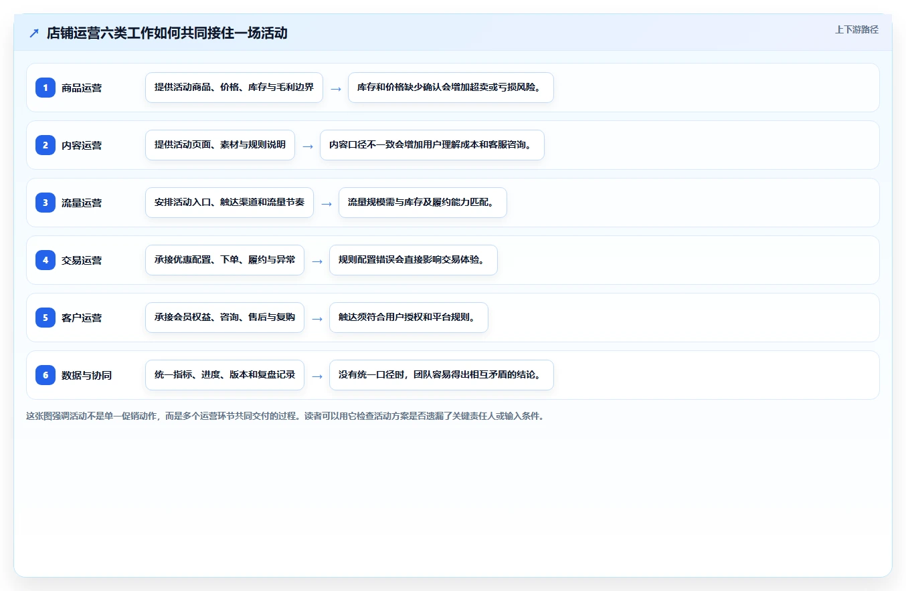Click the number 1 badge for 商品运营
Image resolution: width=906 pixels, height=591 pixels.
click(x=46, y=88)
